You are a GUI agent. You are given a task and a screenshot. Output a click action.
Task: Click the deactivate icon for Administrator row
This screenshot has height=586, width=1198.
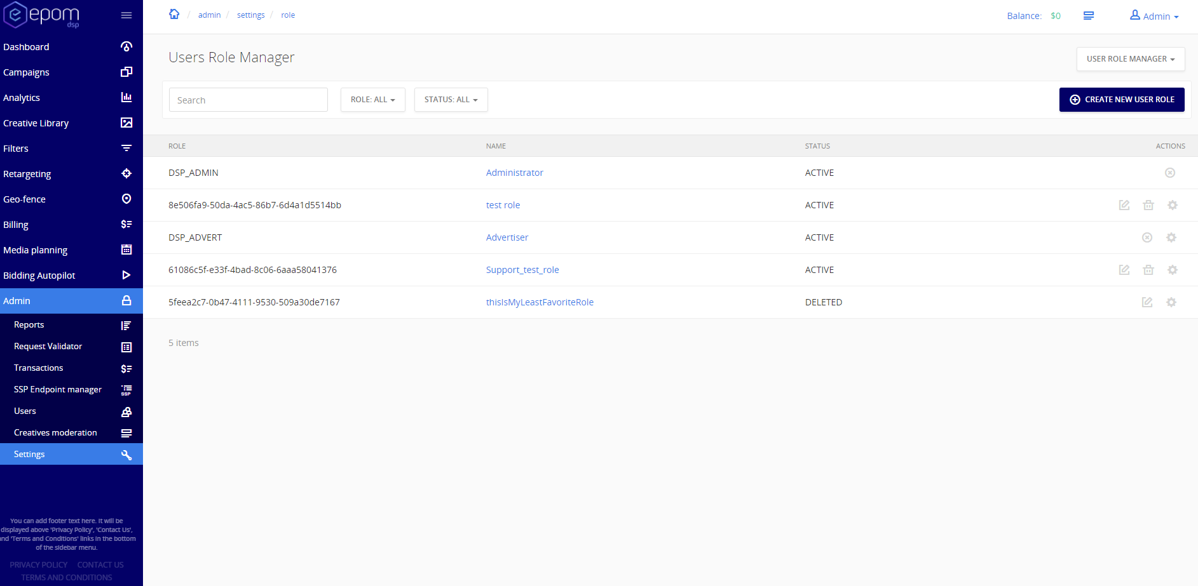click(1170, 173)
